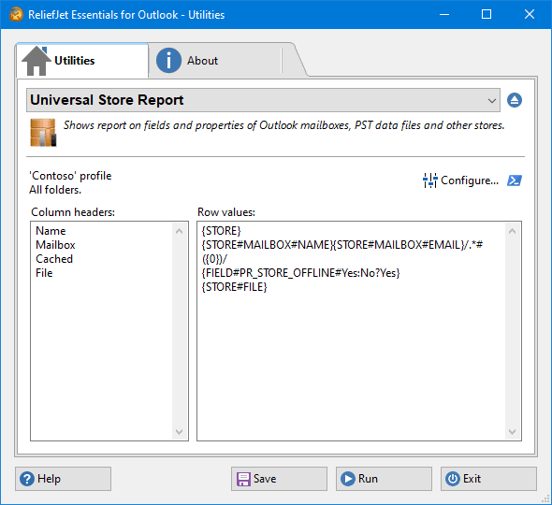Click the Save button
The height and width of the screenshot is (505, 552).
(x=279, y=479)
